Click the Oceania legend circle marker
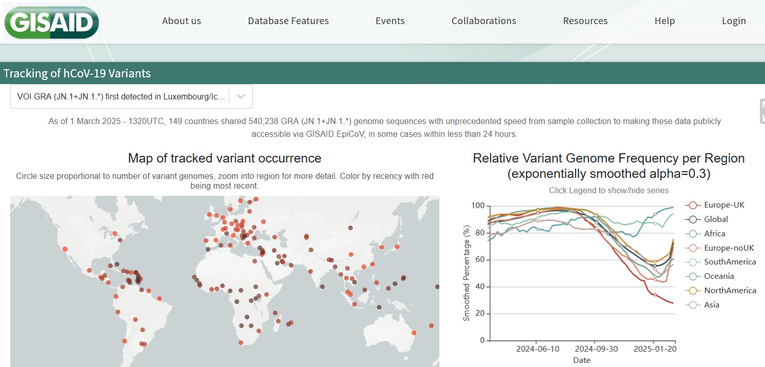765x367 pixels. (x=693, y=276)
